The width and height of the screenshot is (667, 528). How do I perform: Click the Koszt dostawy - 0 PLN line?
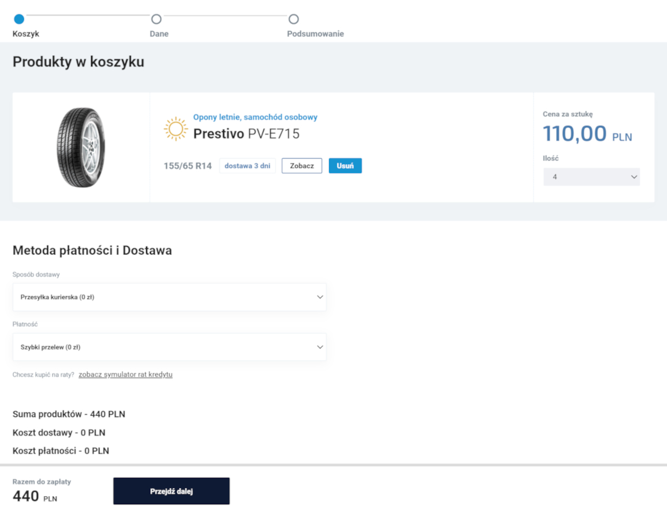pos(59,432)
